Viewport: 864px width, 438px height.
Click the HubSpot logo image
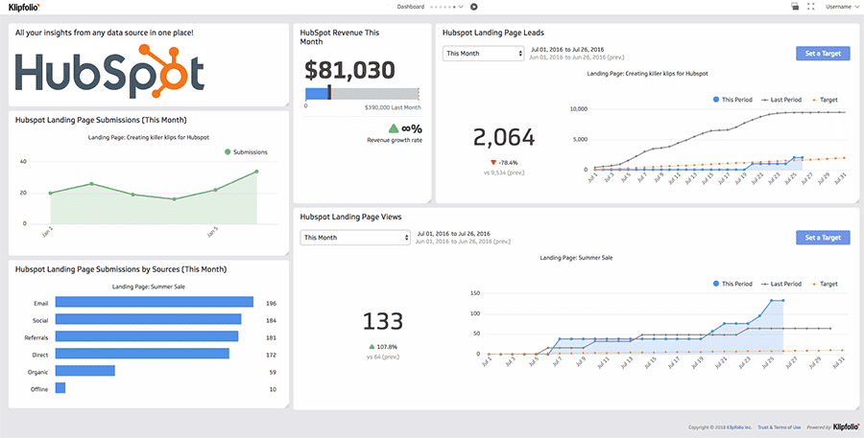109,72
